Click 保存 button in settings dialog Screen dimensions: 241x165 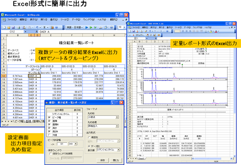click(x=103, y=160)
